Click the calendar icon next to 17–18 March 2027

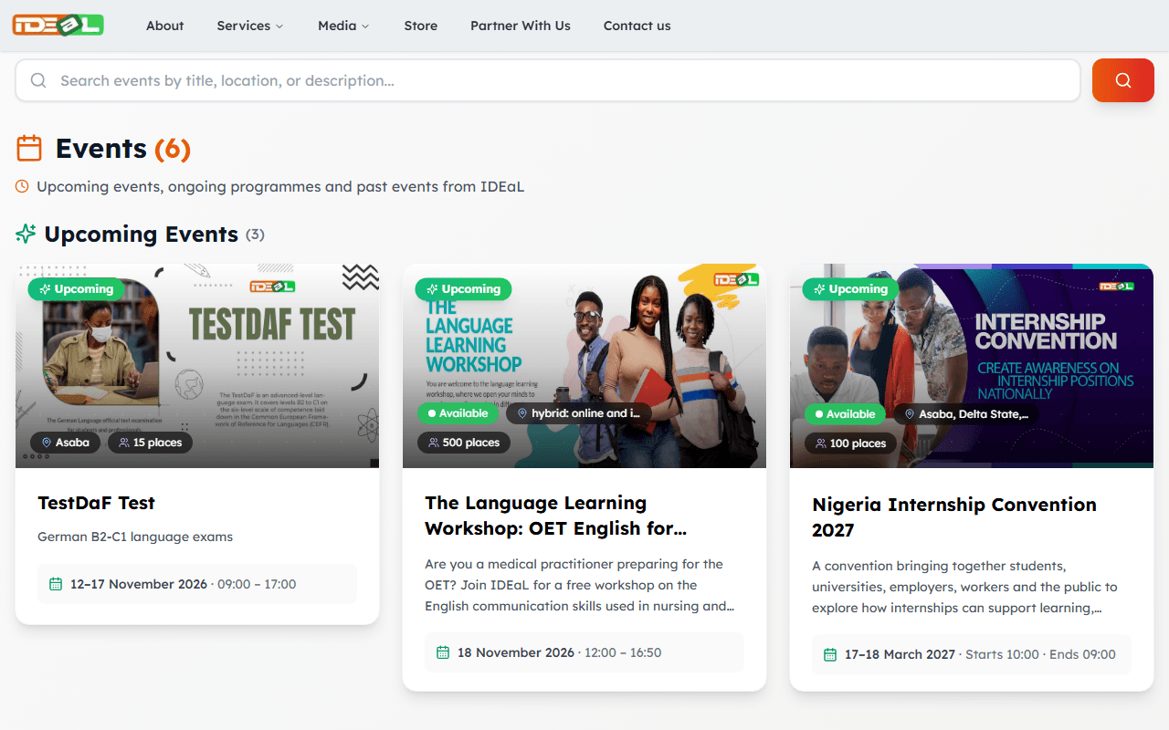(x=830, y=654)
